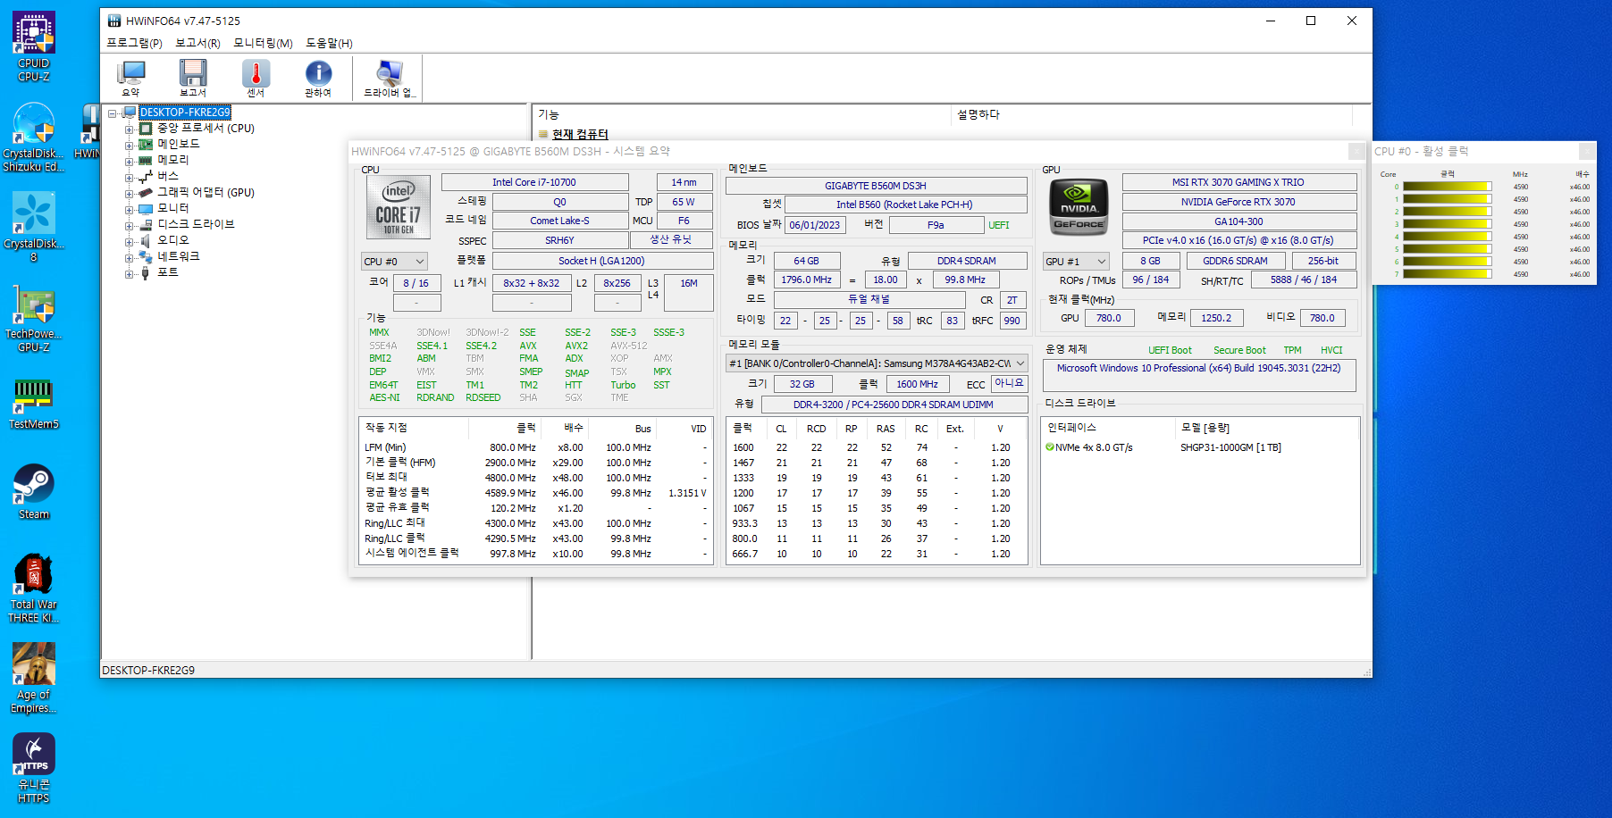Open the 드라이버 업데이트 toolbar icon

(390, 78)
